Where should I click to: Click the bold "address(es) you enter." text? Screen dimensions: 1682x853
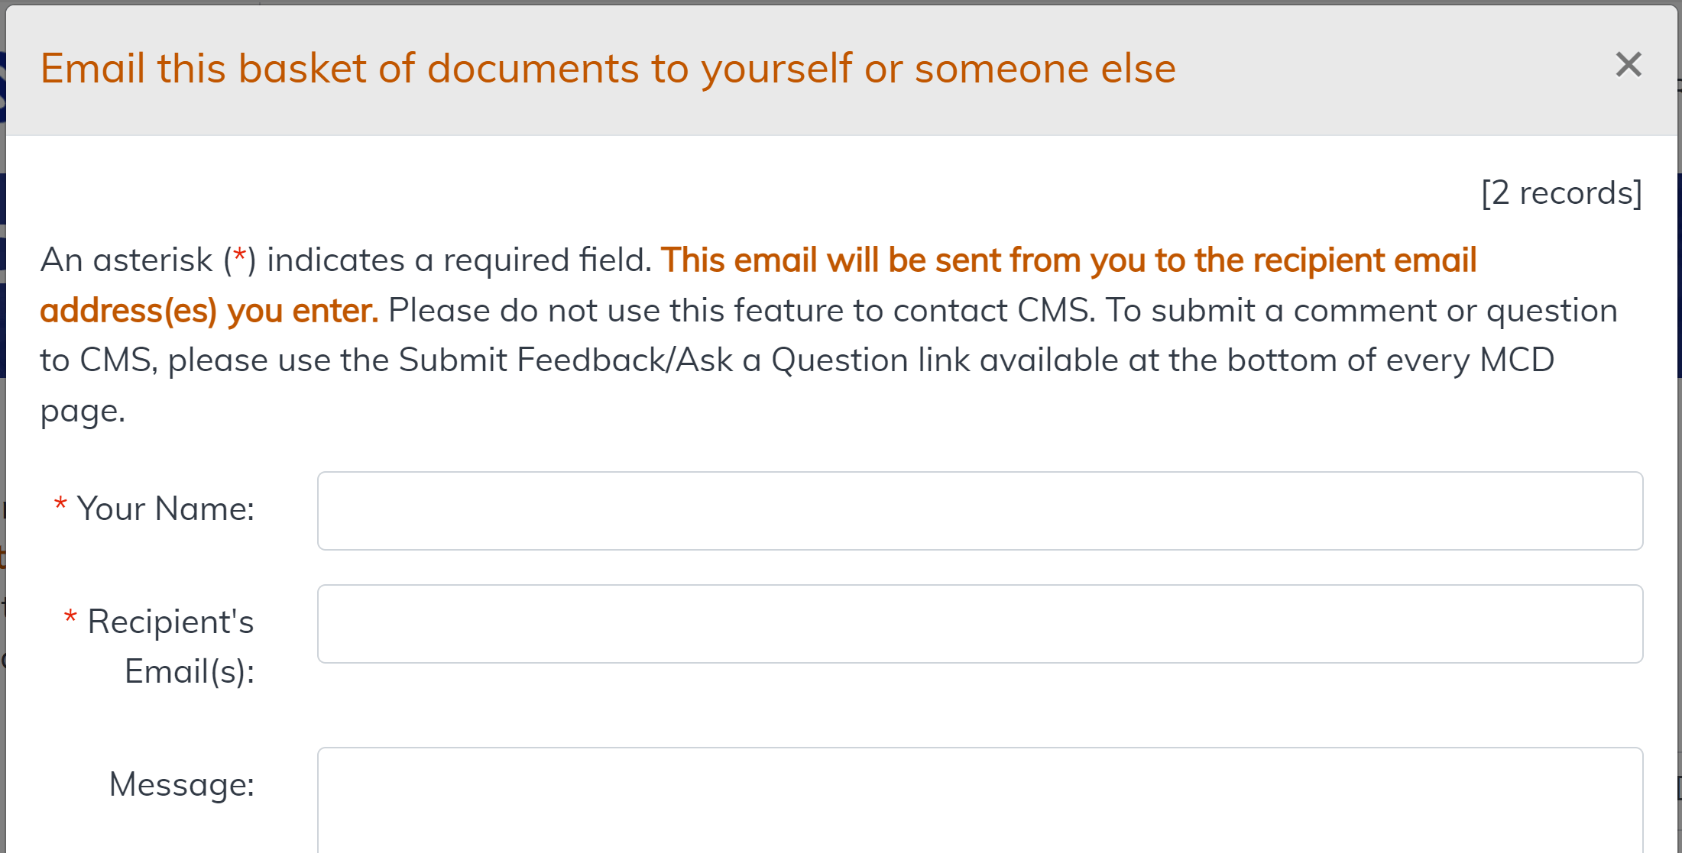209,310
